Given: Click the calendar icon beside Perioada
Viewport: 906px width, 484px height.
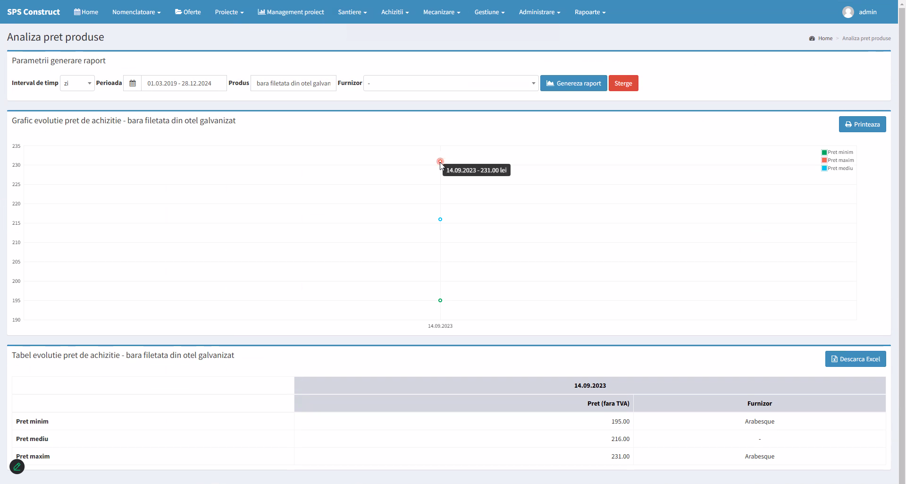Looking at the screenshot, I should [x=133, y=83].
